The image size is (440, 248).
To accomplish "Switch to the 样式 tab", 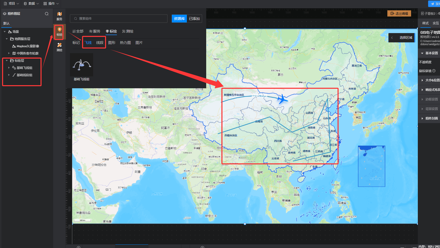I will point(425,23).
